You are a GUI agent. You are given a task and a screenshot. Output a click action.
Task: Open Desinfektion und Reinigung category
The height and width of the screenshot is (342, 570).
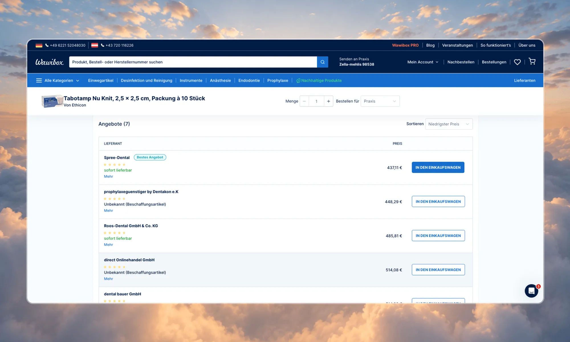pyautogui.click(x=146, y=80)
